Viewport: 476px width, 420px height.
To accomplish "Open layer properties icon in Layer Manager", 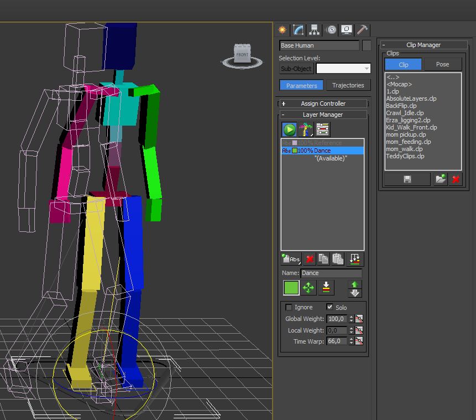I will click(x=323, y=129).
